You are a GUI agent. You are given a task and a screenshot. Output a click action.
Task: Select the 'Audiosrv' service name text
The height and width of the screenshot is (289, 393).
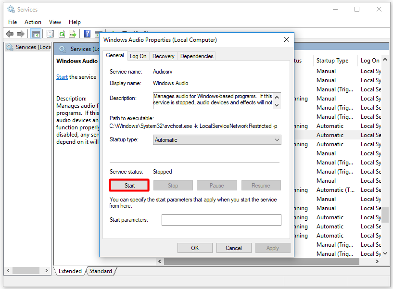pyautogui.click(x=163, y=72)
